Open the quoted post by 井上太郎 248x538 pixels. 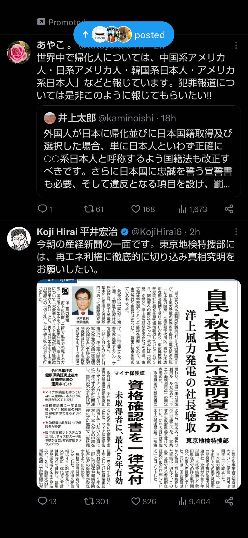point(138,151)
